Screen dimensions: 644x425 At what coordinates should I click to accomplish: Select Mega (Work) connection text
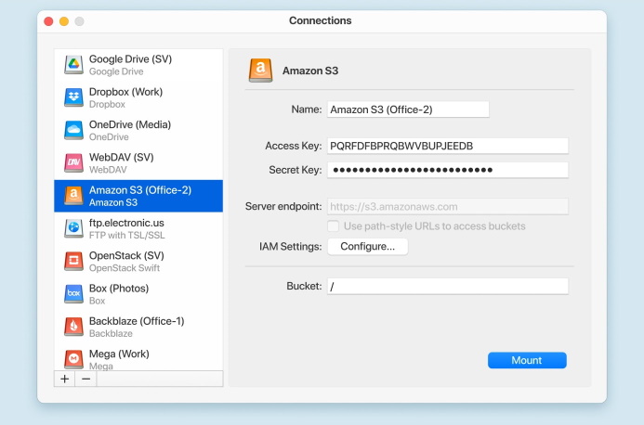(x=119, y=354)
